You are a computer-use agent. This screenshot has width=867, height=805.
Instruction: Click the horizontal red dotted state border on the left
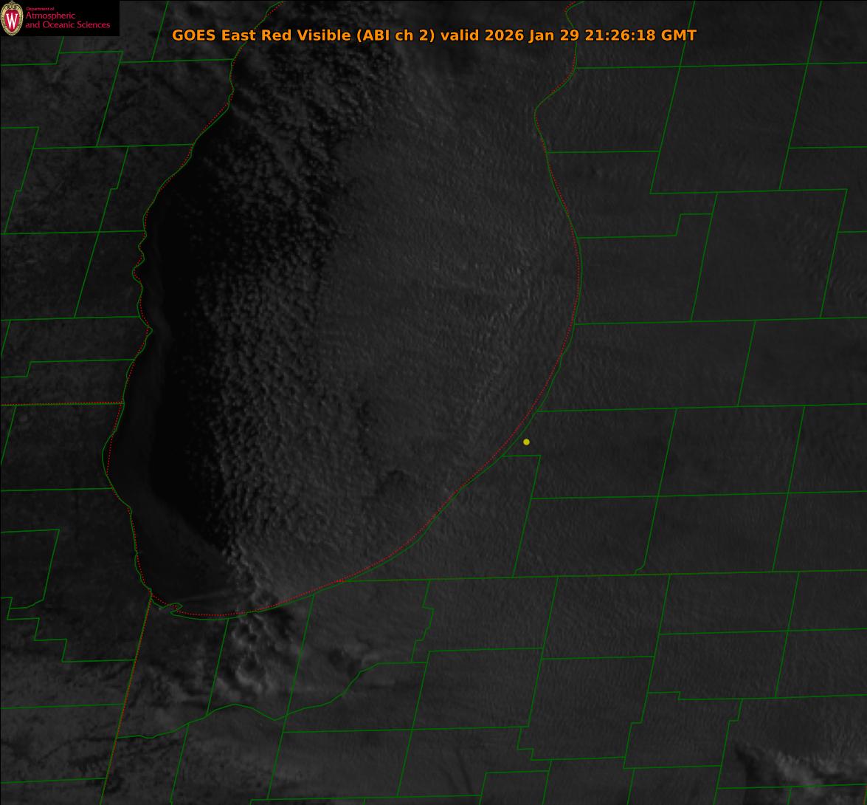coord(59,404)
